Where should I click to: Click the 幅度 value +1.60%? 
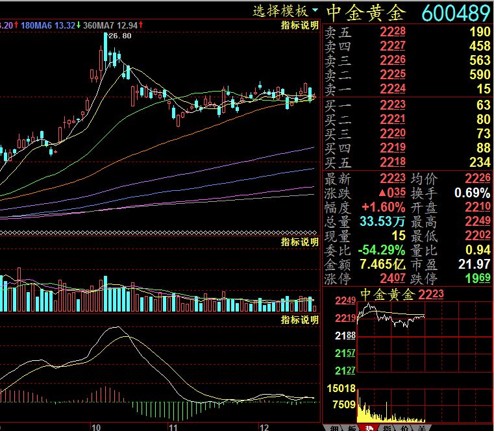384,207
